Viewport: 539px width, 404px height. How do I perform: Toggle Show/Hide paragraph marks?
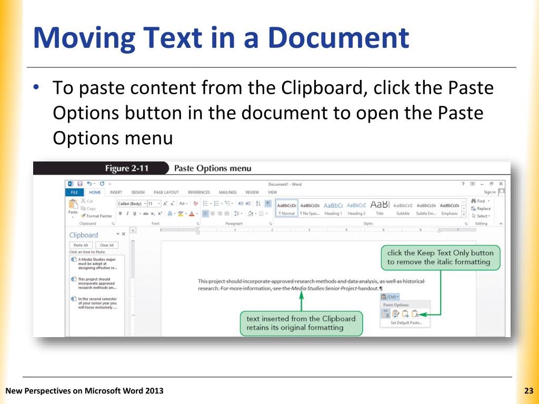tap(268, 204)
